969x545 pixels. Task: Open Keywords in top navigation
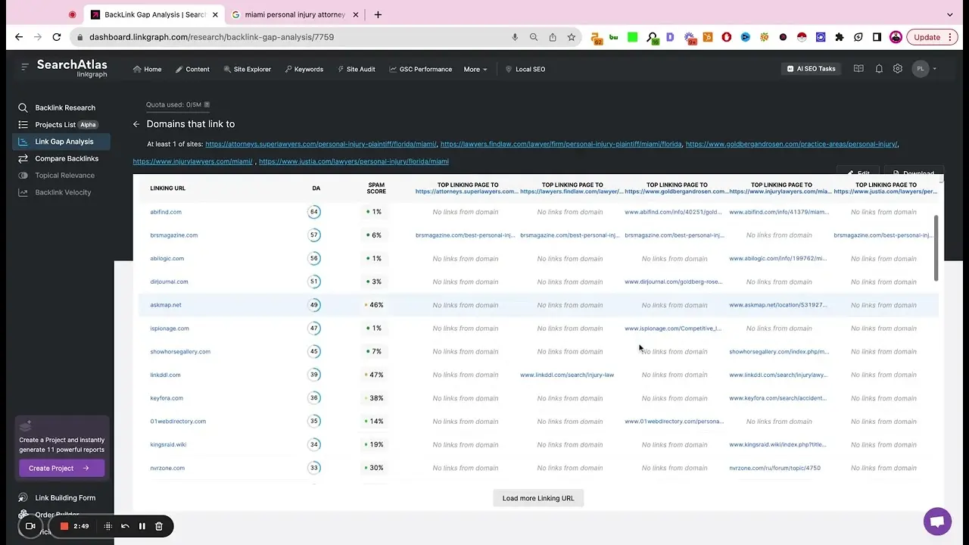pos(304,69)
